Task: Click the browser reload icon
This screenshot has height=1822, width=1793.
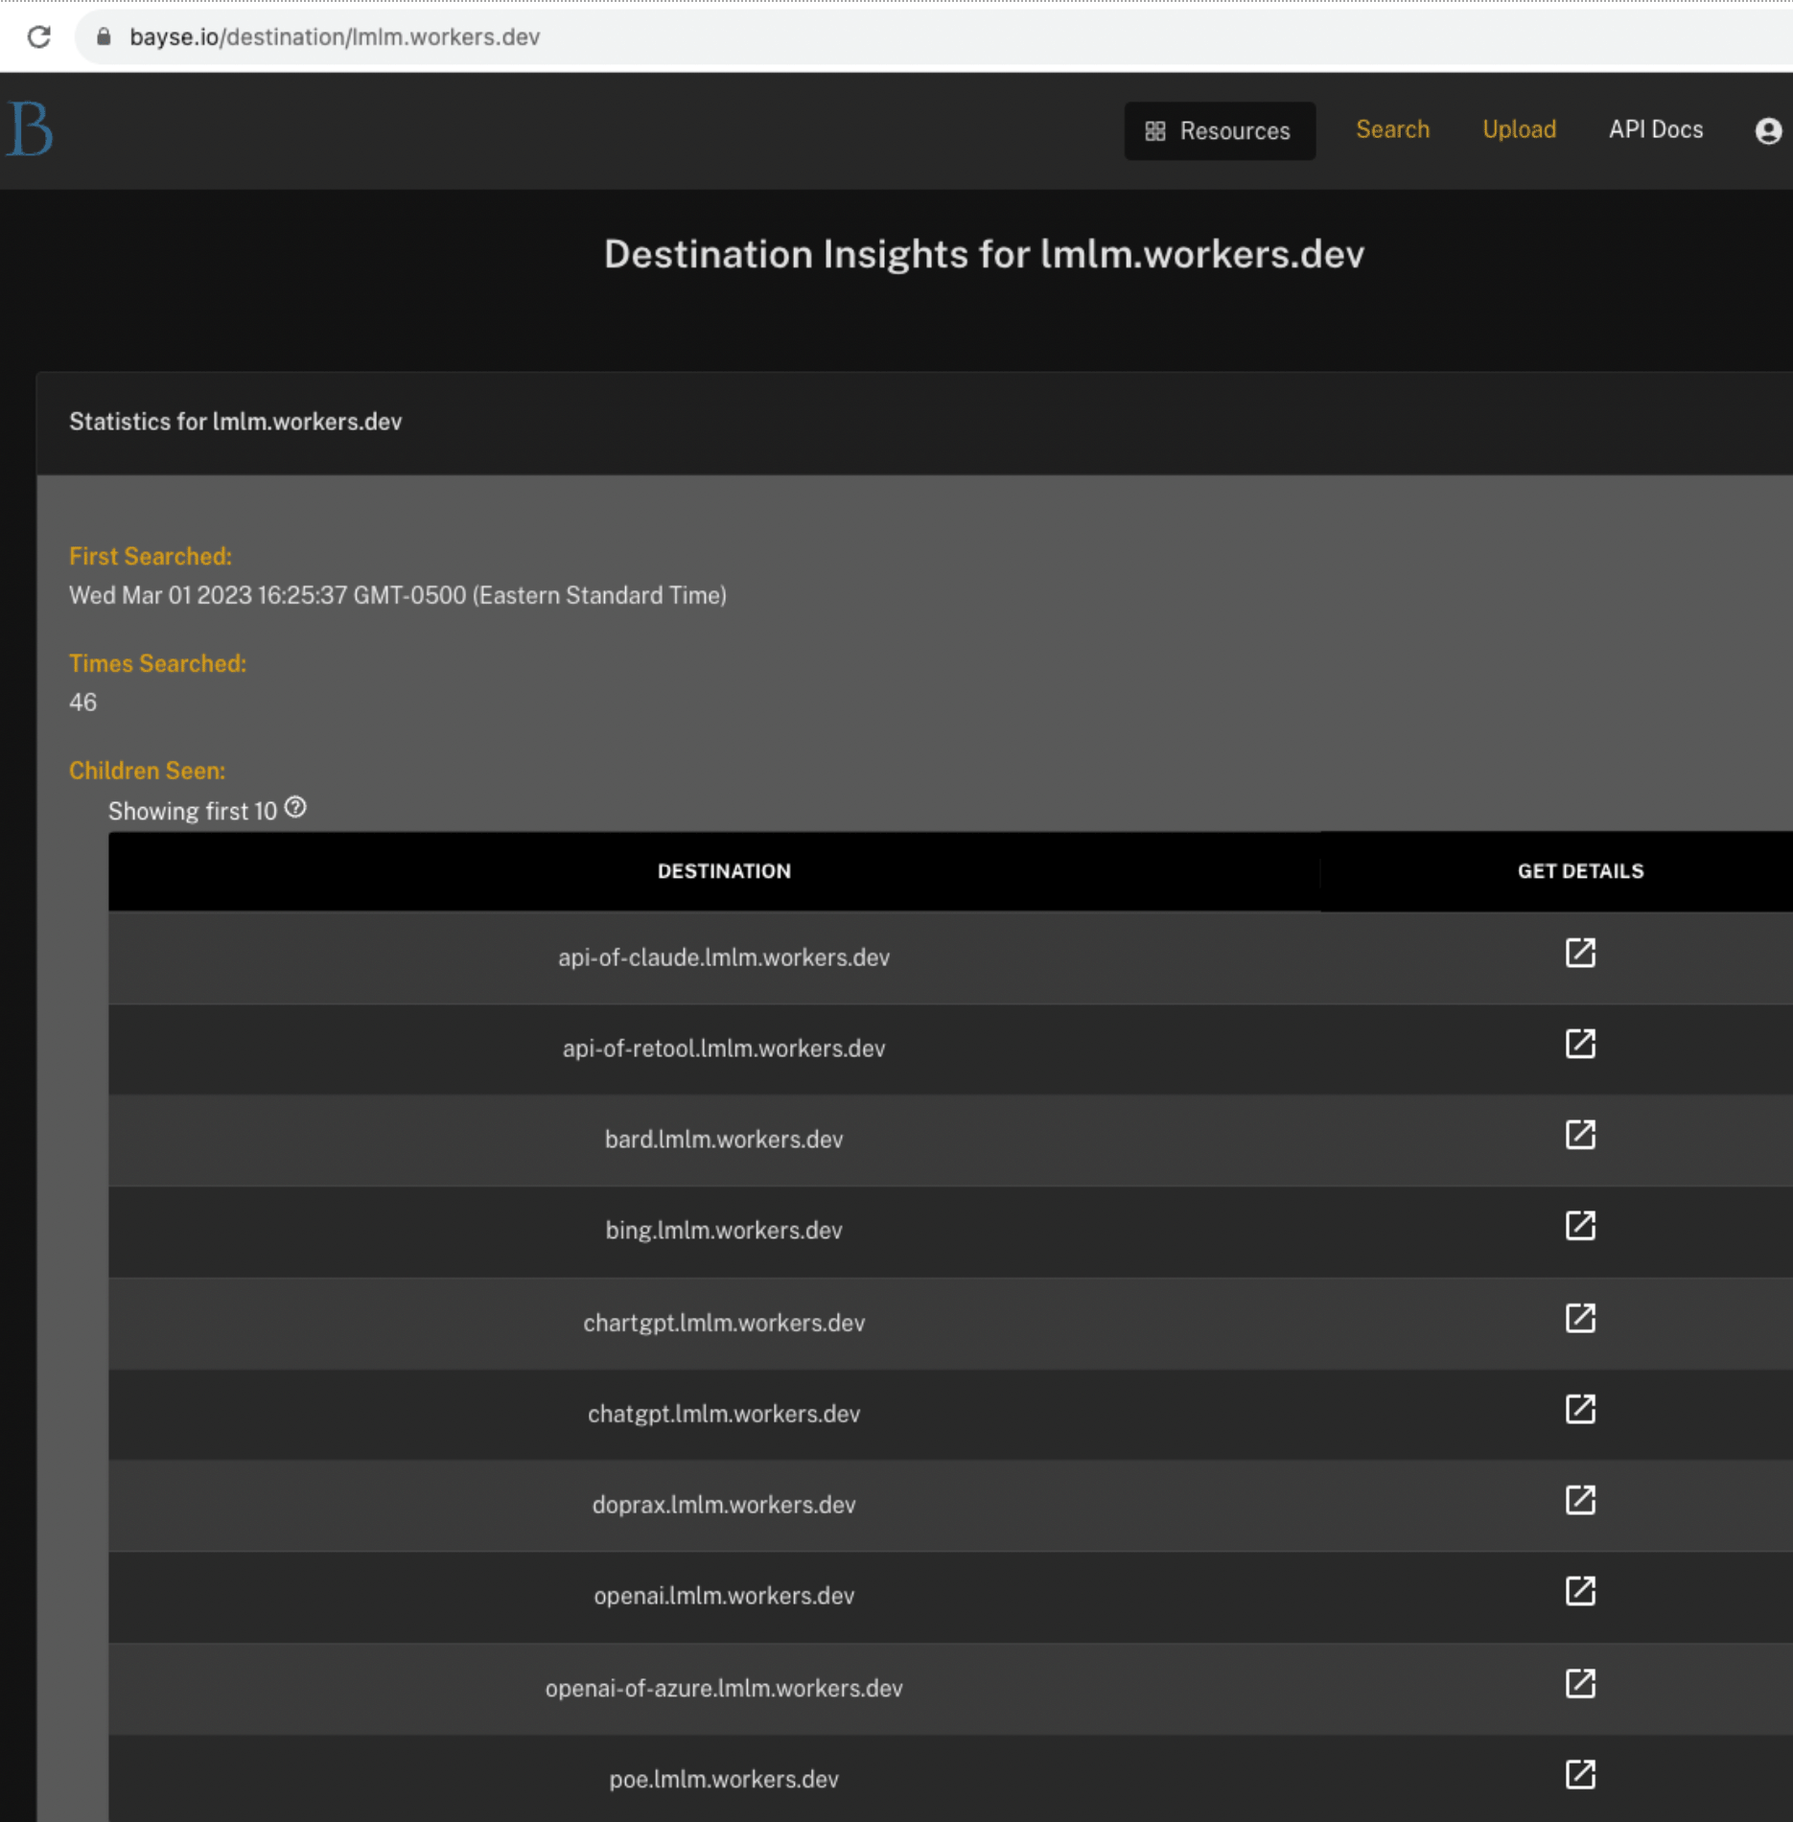Action: click(x=39, y=36)
